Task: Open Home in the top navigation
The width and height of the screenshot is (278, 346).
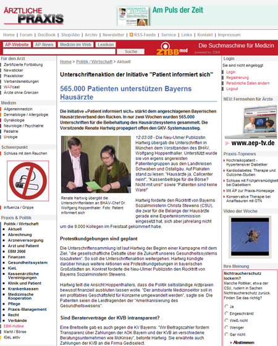Action: (x=9, y=35)
